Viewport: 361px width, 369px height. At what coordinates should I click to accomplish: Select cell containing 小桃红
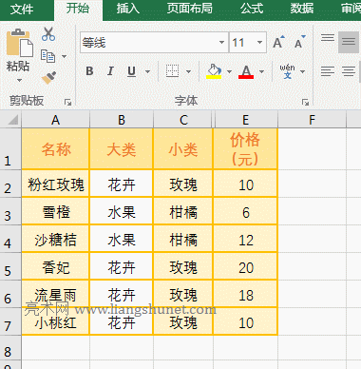coord(56,321)
